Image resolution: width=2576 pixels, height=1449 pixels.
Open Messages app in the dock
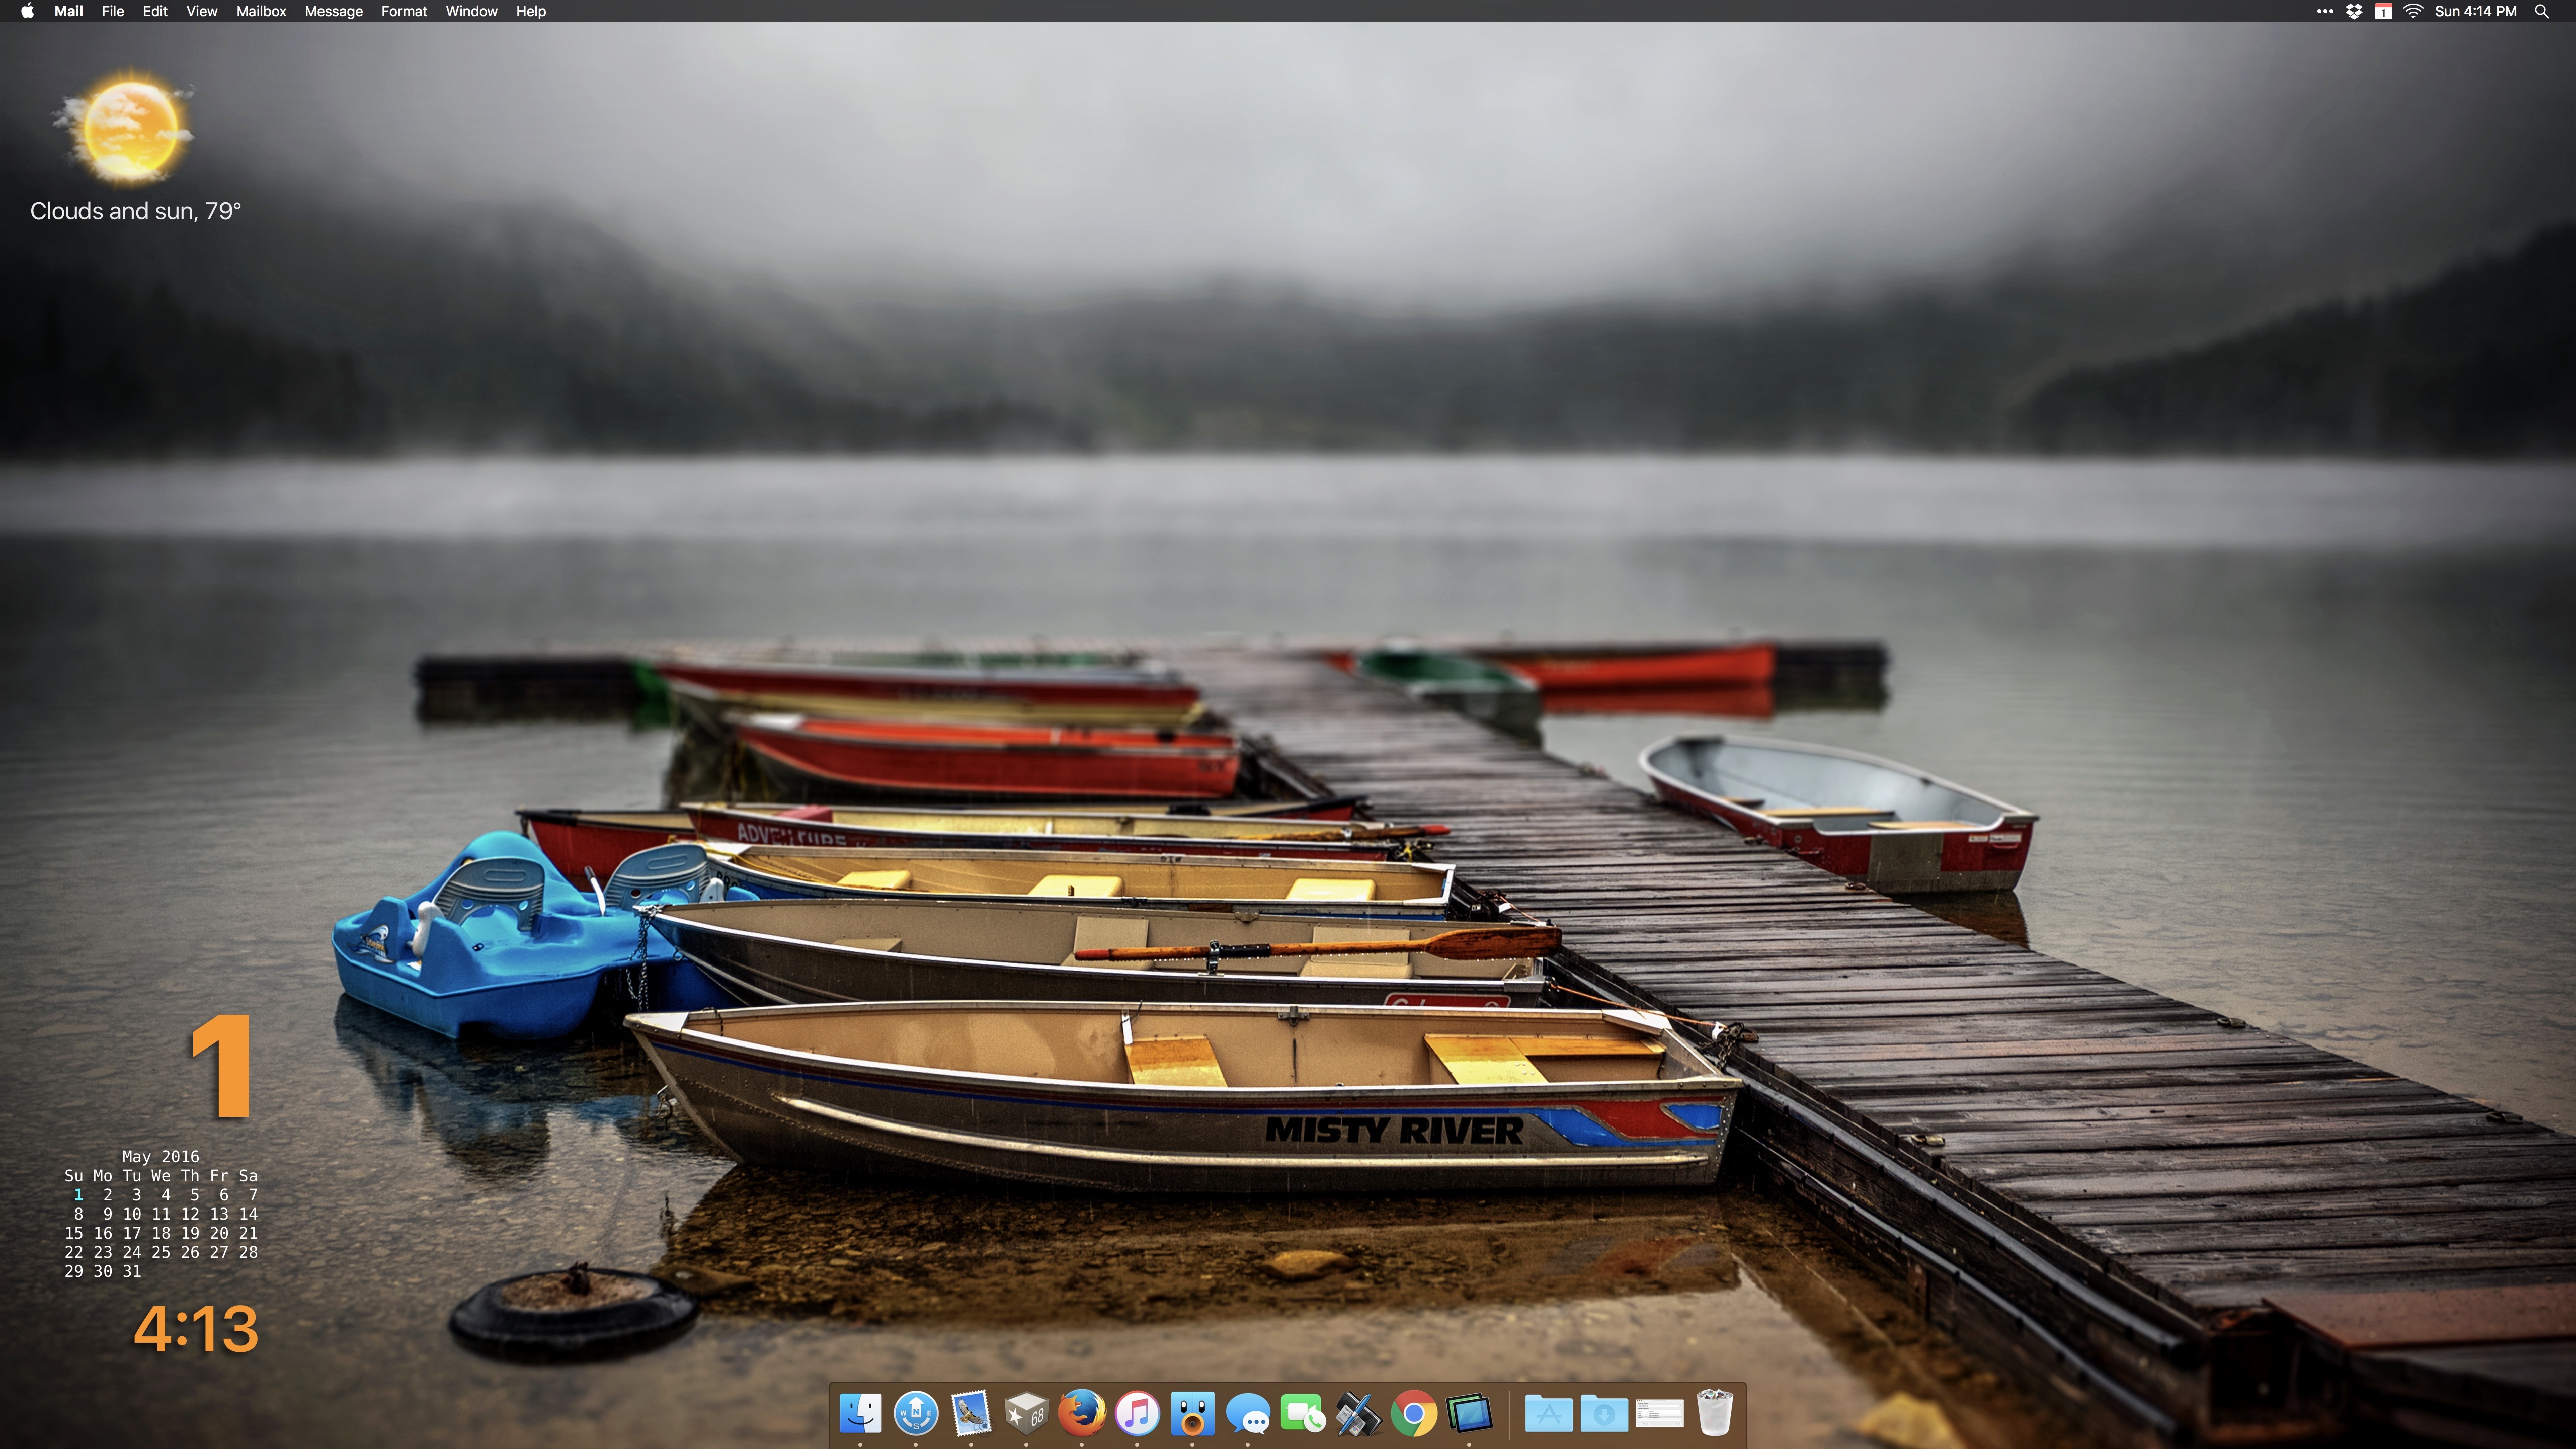coord(1248,1414)
